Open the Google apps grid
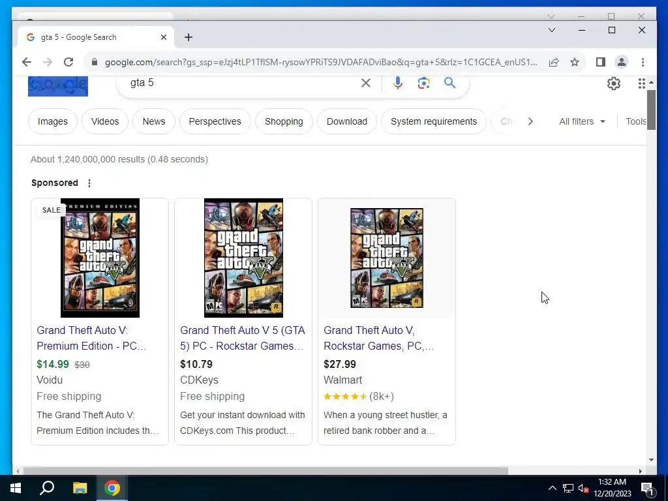 coord(642,83)
